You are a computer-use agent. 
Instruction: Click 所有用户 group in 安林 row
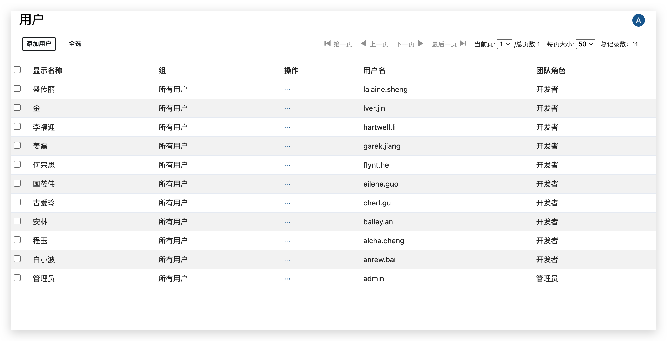coord(173,222)
